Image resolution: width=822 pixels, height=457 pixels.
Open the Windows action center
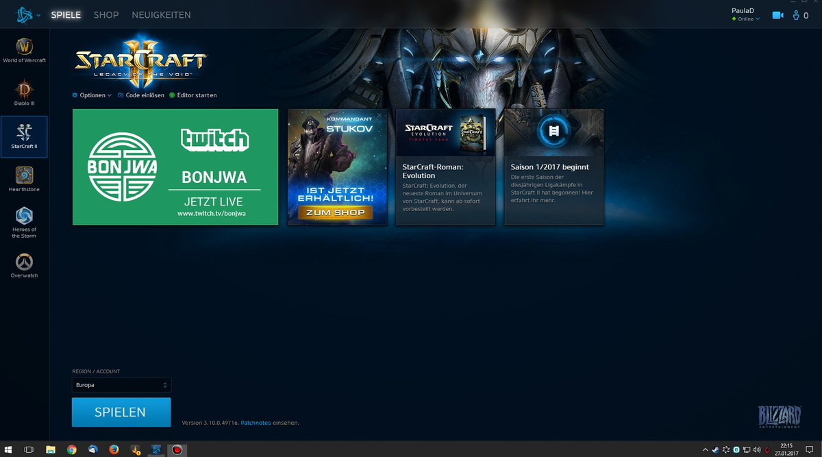point(809,449)
